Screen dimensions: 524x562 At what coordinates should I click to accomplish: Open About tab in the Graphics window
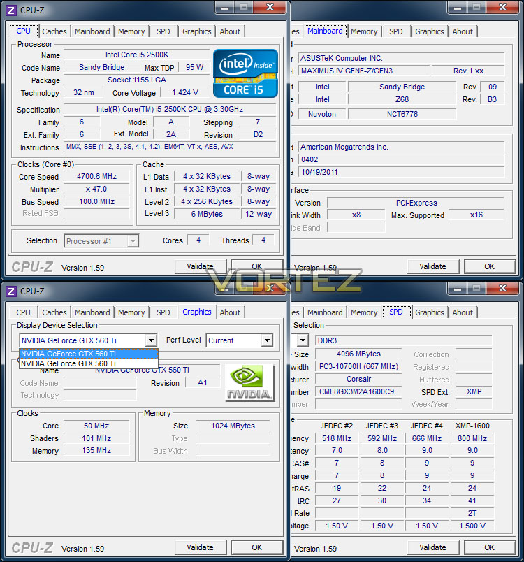pos(230,312)
